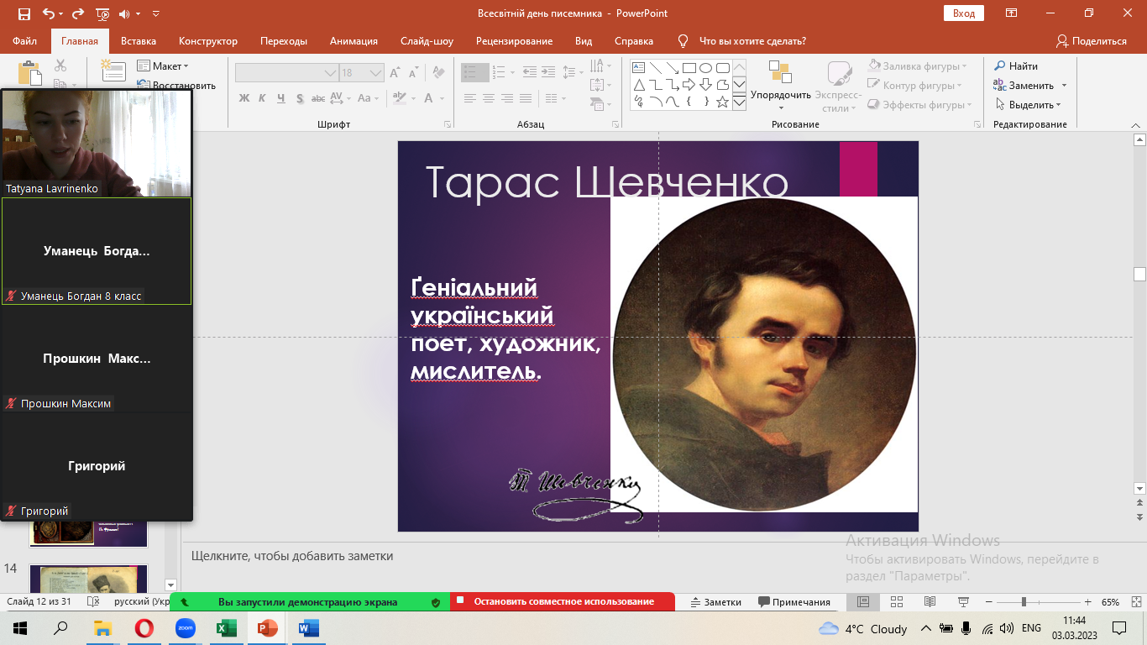
Task: Switch to slide sorter view
Action: coord(896,602)
